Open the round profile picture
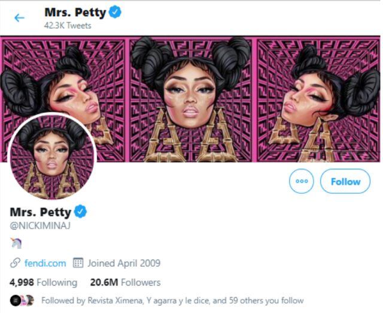Image resolution: width=383 pixels, height=313 pixels. click(x=52, y=155)
